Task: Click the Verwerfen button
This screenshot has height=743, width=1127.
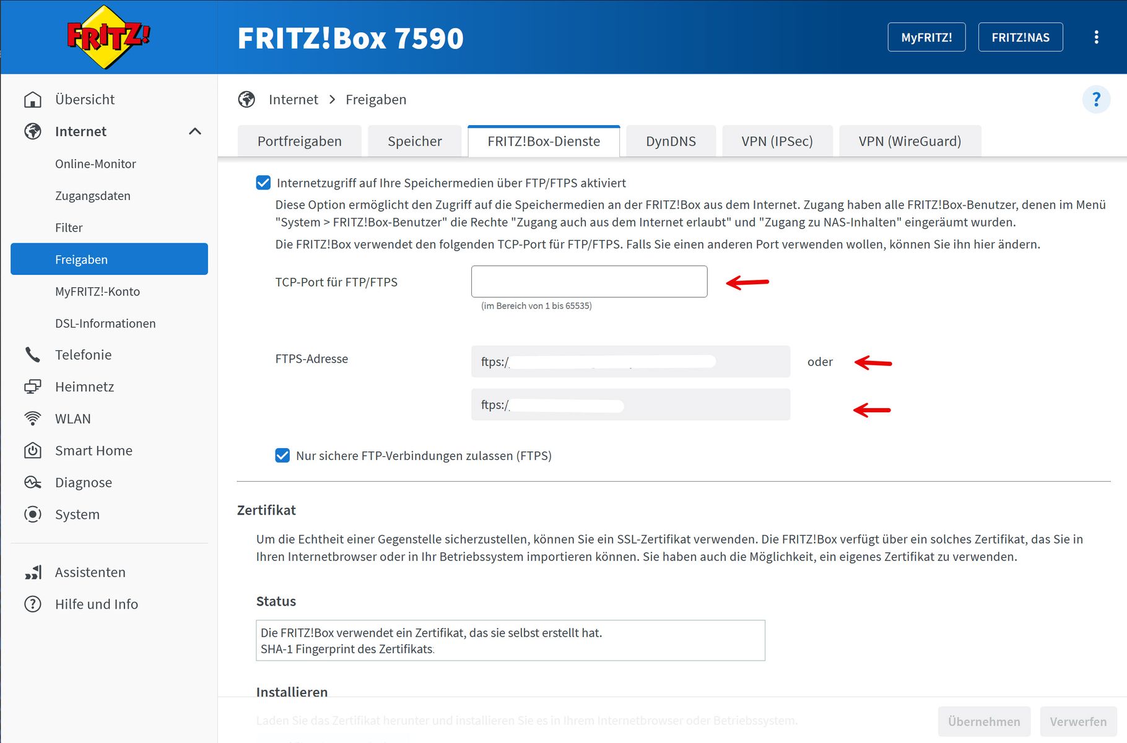Action: [x=1078, y=721]
